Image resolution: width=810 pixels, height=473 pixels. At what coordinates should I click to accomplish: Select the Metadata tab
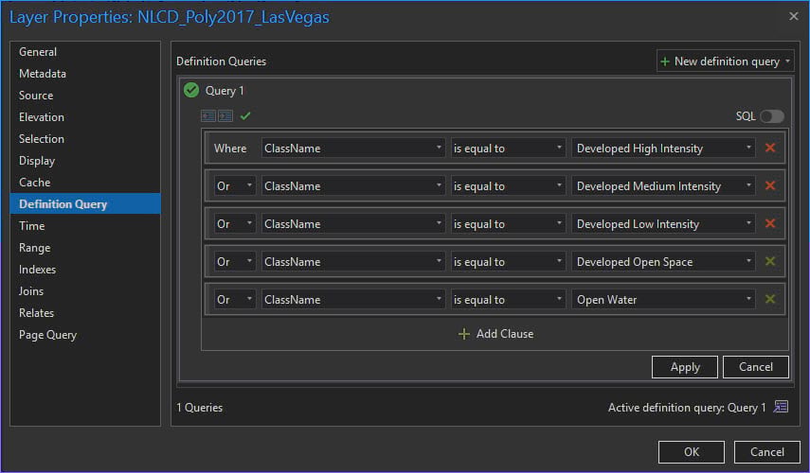pos(43,74)
